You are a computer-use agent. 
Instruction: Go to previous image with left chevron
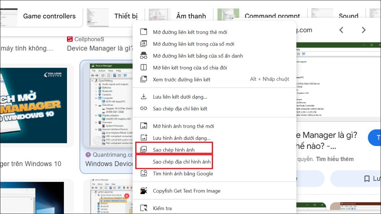341,30
